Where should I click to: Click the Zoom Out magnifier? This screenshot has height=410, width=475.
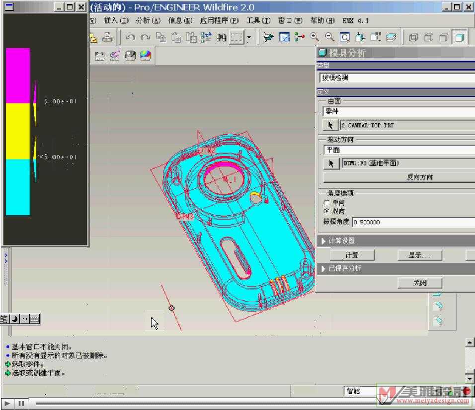[329, 37]
